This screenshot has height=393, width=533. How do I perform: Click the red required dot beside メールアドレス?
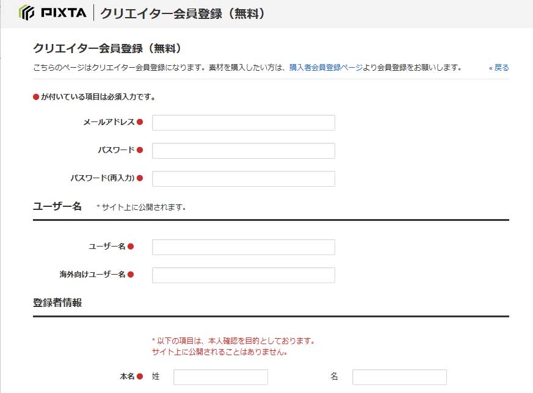point(141,122)
